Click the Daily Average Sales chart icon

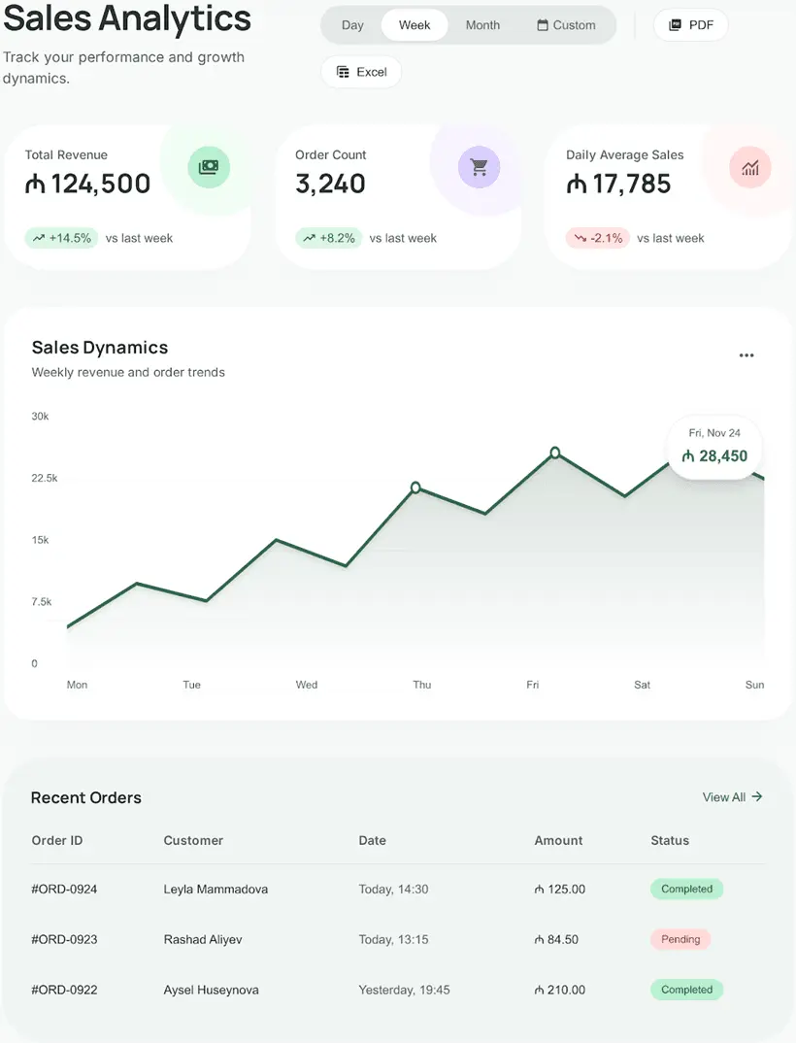[750, 167]
